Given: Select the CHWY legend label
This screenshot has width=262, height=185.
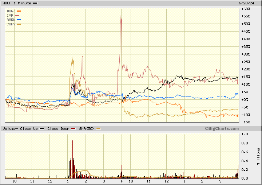Looking at the screenshot, I should tap(11, 24).
